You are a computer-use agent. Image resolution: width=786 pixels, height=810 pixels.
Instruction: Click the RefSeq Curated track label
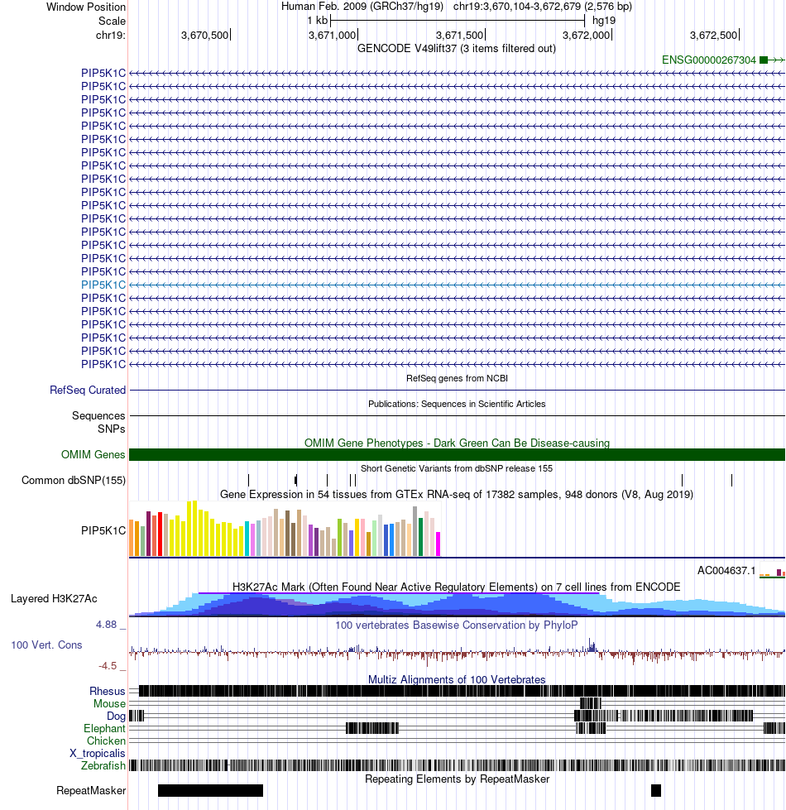(87, 390)
